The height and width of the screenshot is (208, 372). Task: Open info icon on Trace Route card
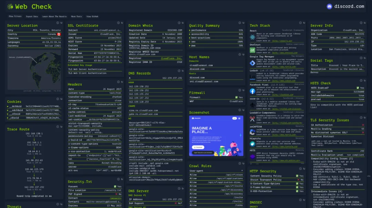coord(58,127)
